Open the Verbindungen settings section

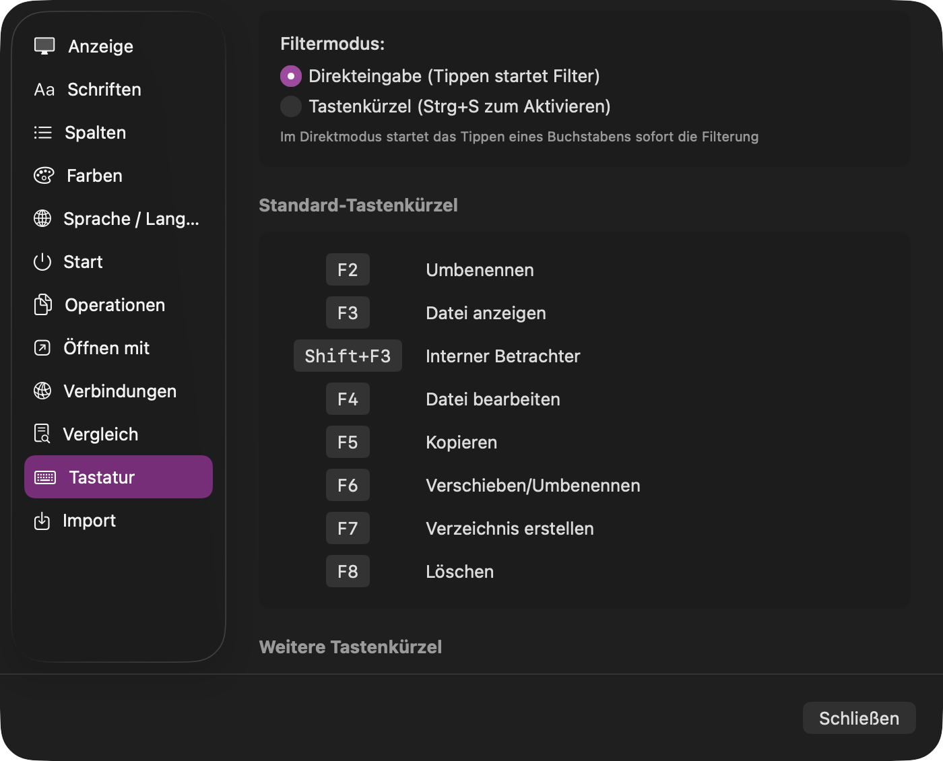tap(119, 391)
